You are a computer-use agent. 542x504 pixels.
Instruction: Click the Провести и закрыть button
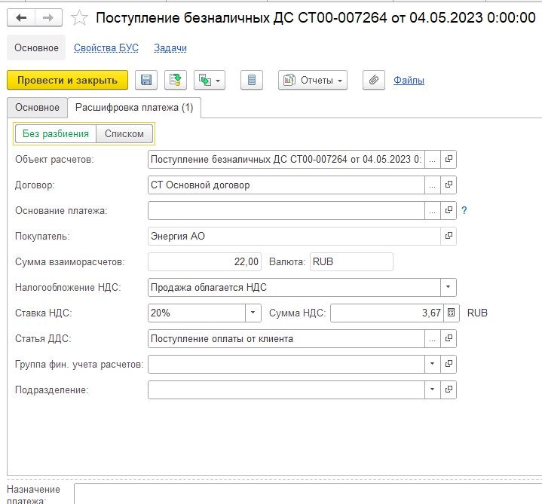(67, 80)
